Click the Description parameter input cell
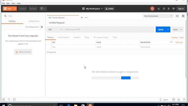The width and height of the screenshot is (188, 106). (x=162, y=47)
